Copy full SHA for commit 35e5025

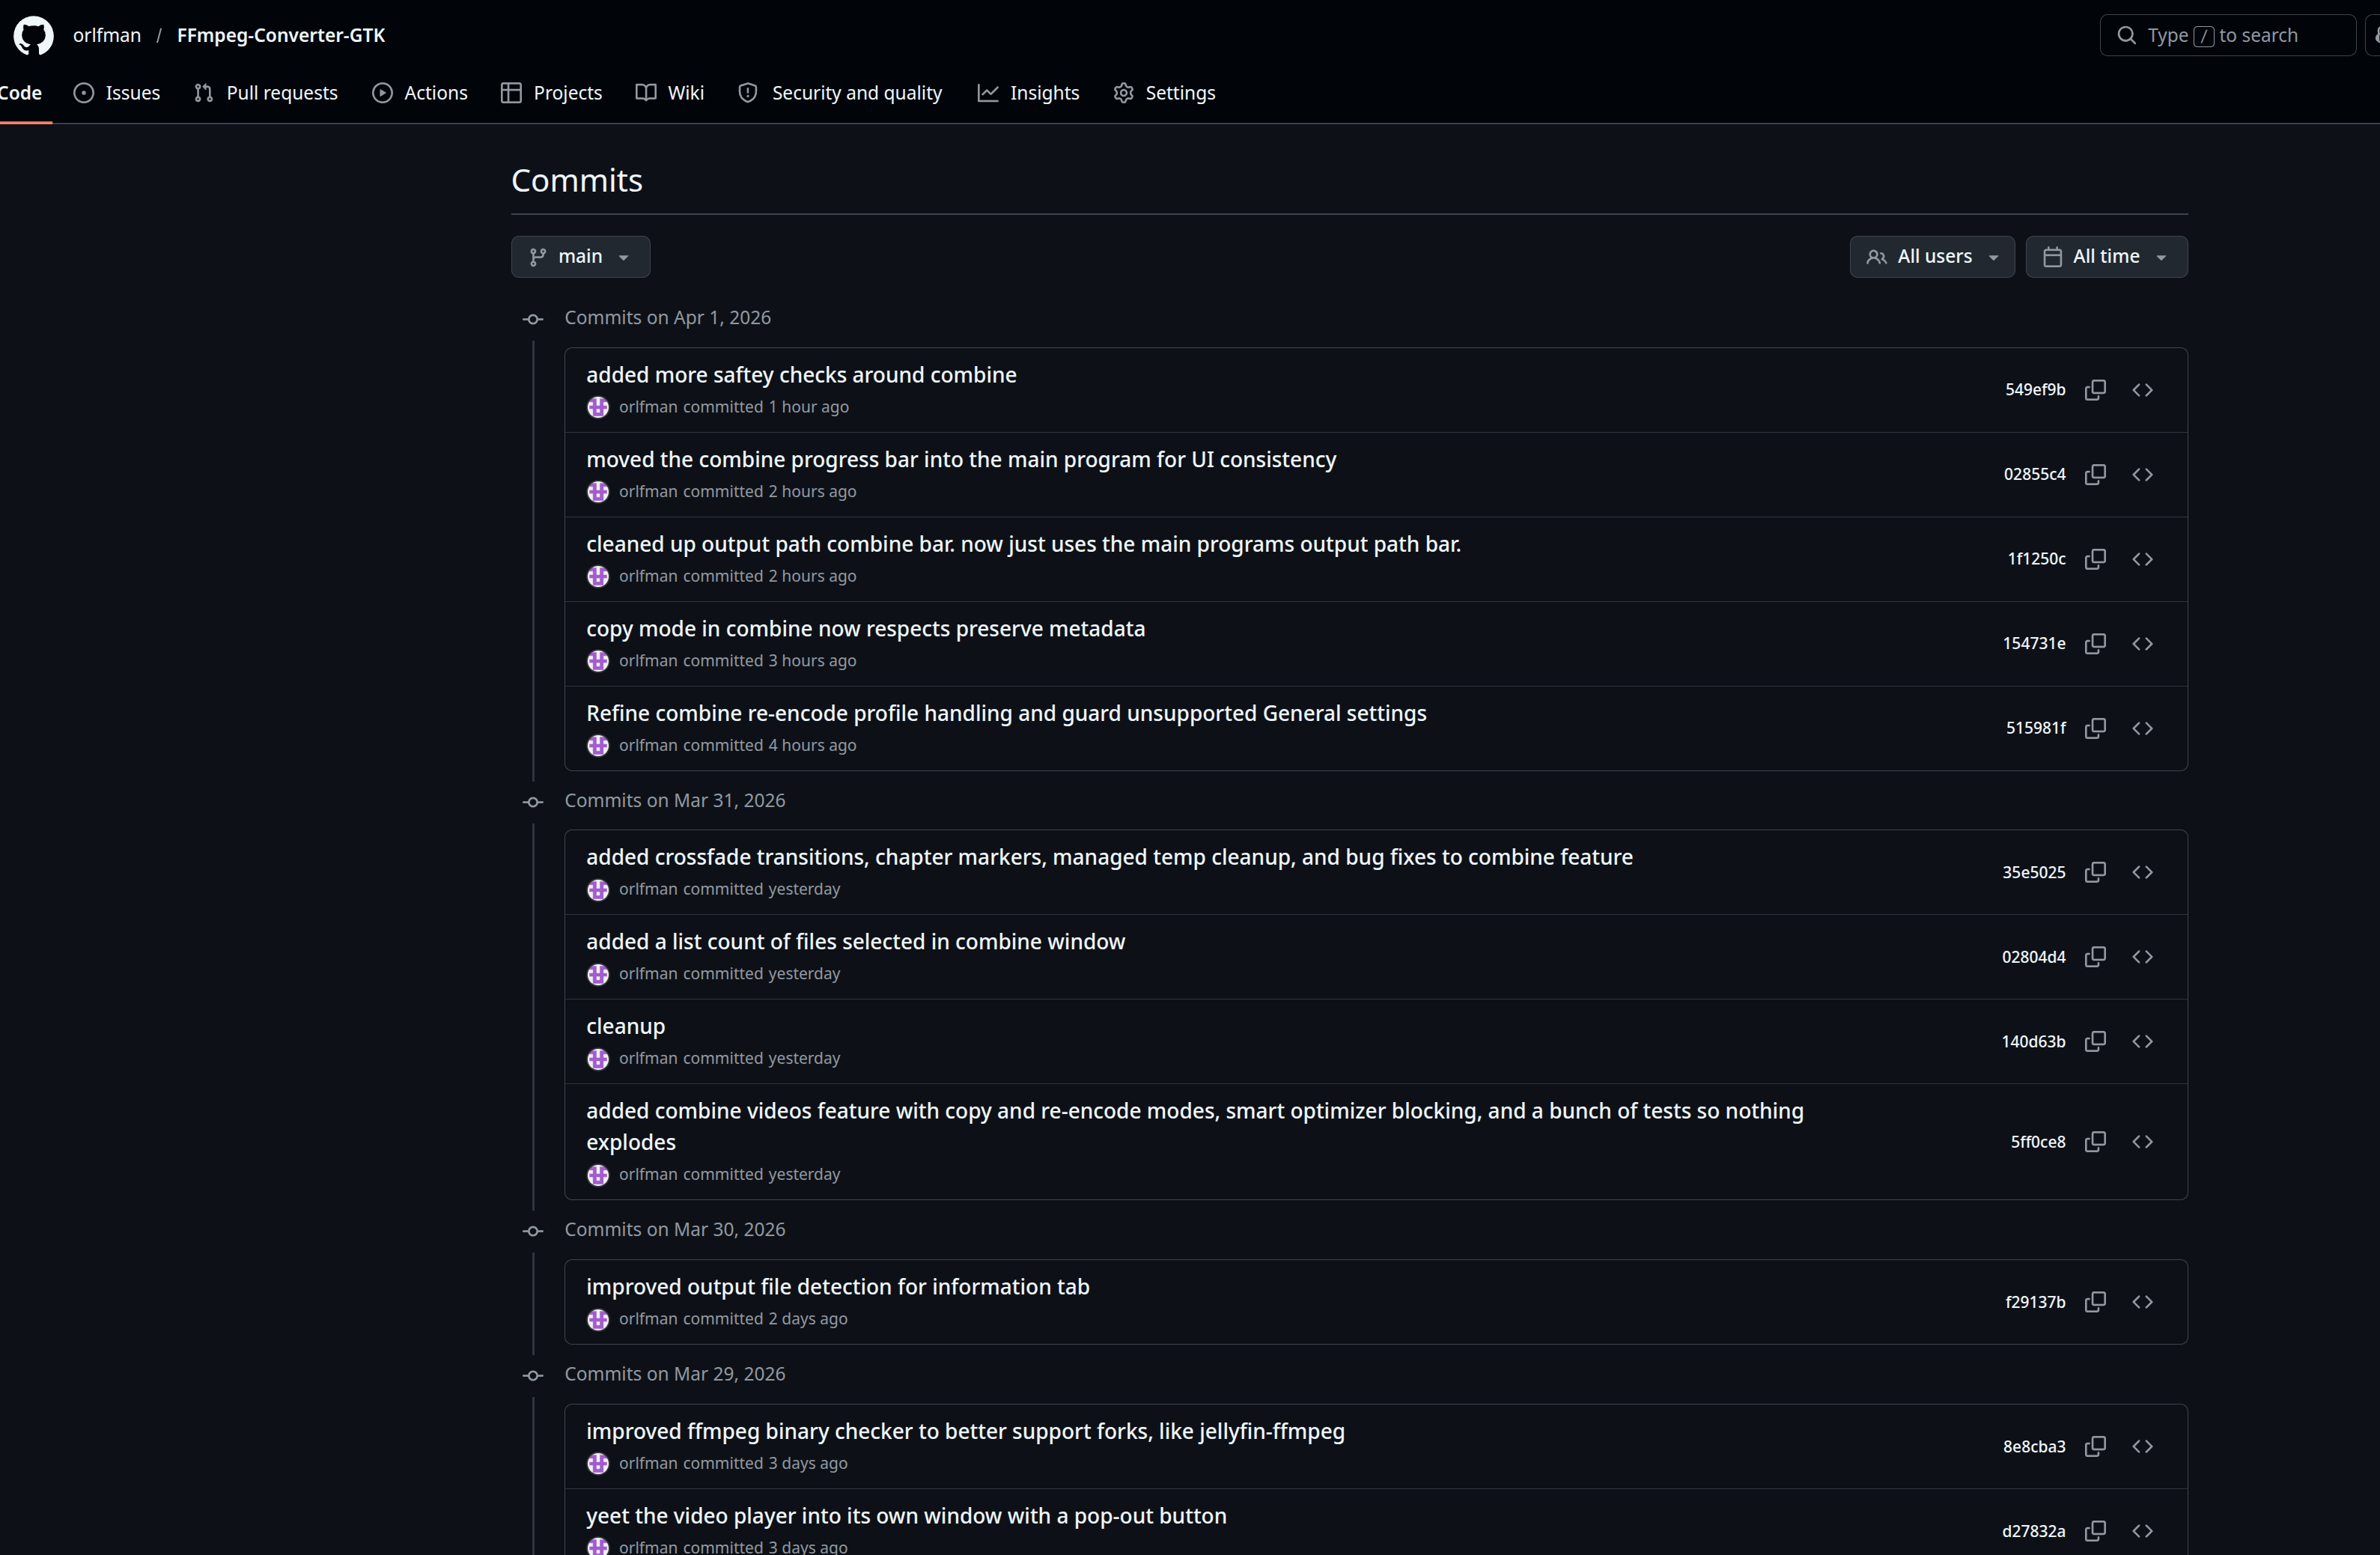[x=2095, y=872]
